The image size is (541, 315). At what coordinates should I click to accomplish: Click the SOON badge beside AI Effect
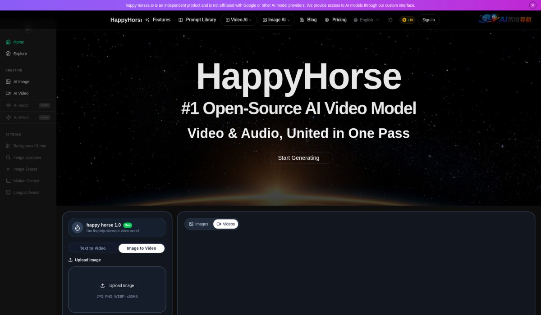point(45,117)
